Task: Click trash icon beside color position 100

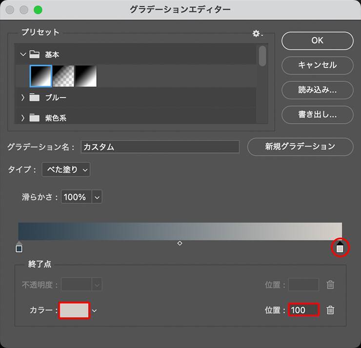Action: coord(330,310)
